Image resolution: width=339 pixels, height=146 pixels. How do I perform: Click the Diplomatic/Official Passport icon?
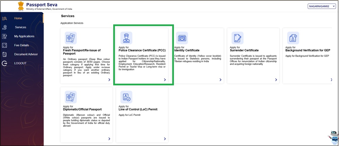(71, 97)
